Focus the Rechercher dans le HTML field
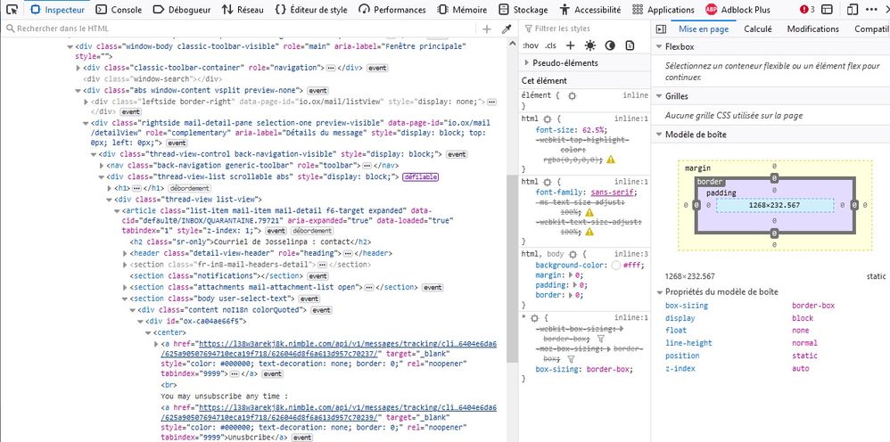890x442 pixels. coord(242,29)
